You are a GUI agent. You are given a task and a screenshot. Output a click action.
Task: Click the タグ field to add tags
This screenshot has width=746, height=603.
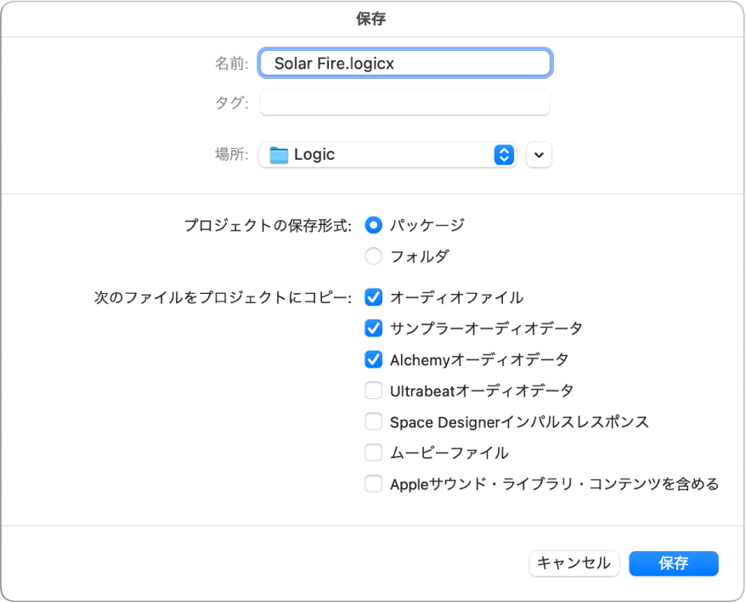404,102
